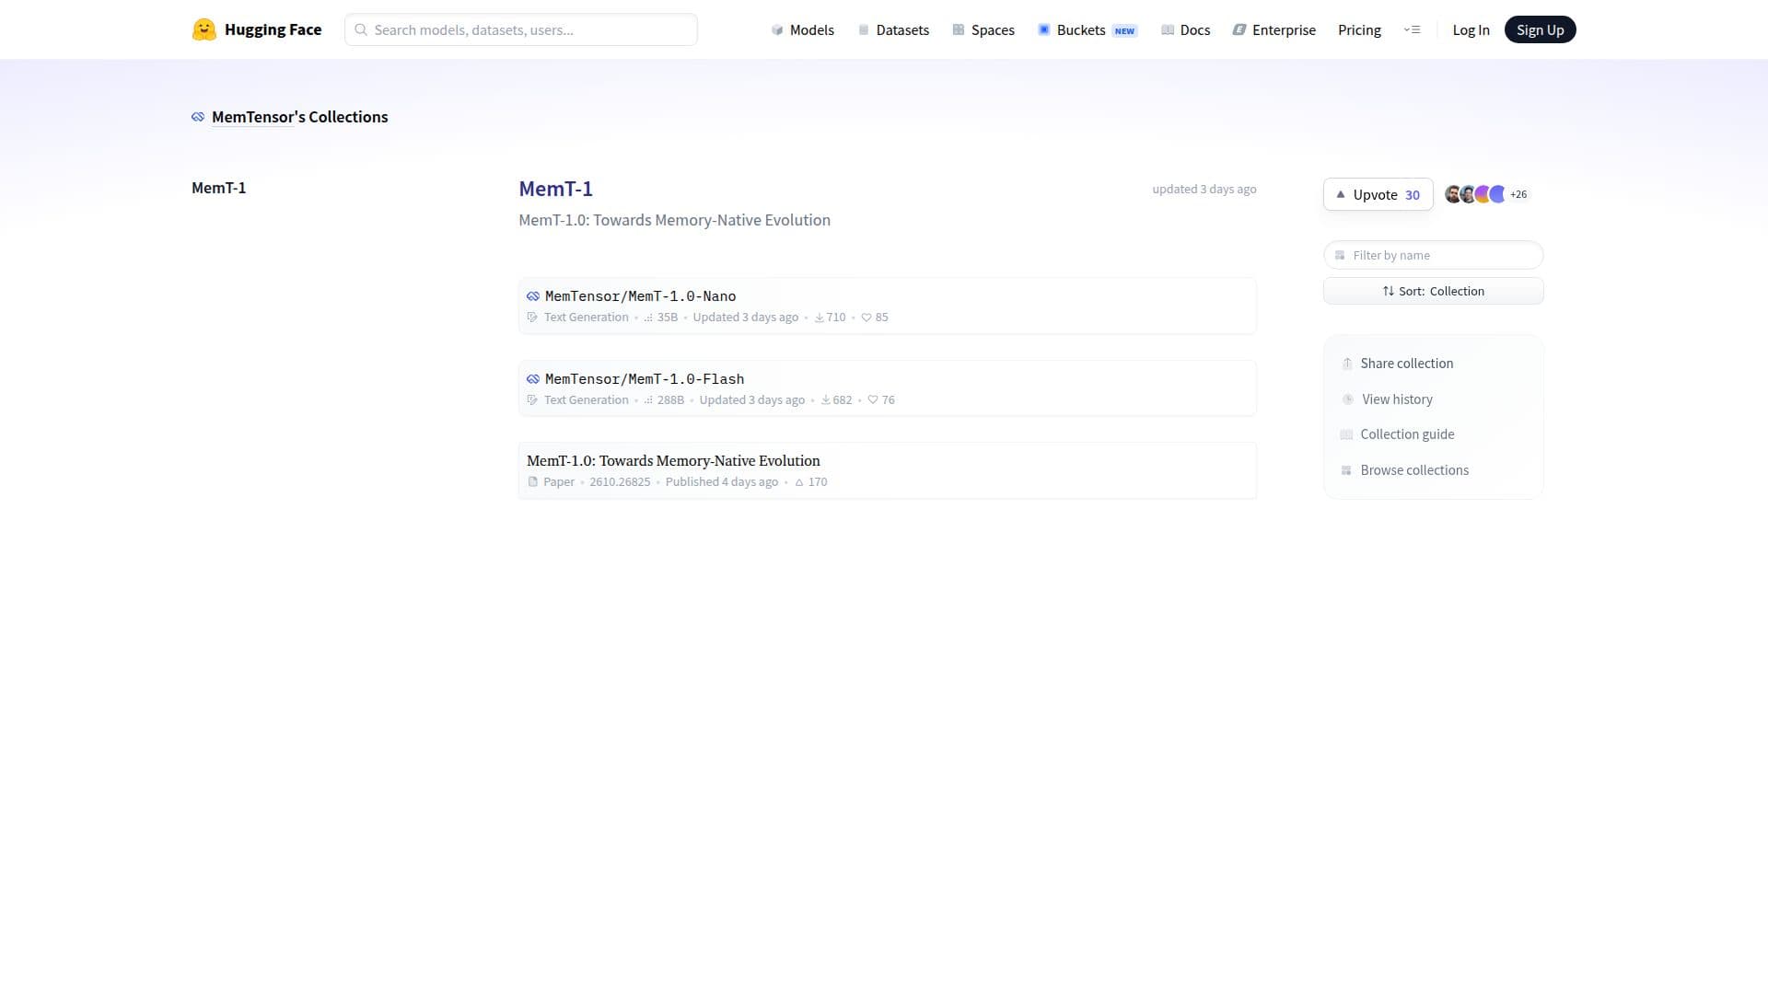Click the Hugging Face emoji logo
The image size is (1768, 994).
[x=204, y=29]
